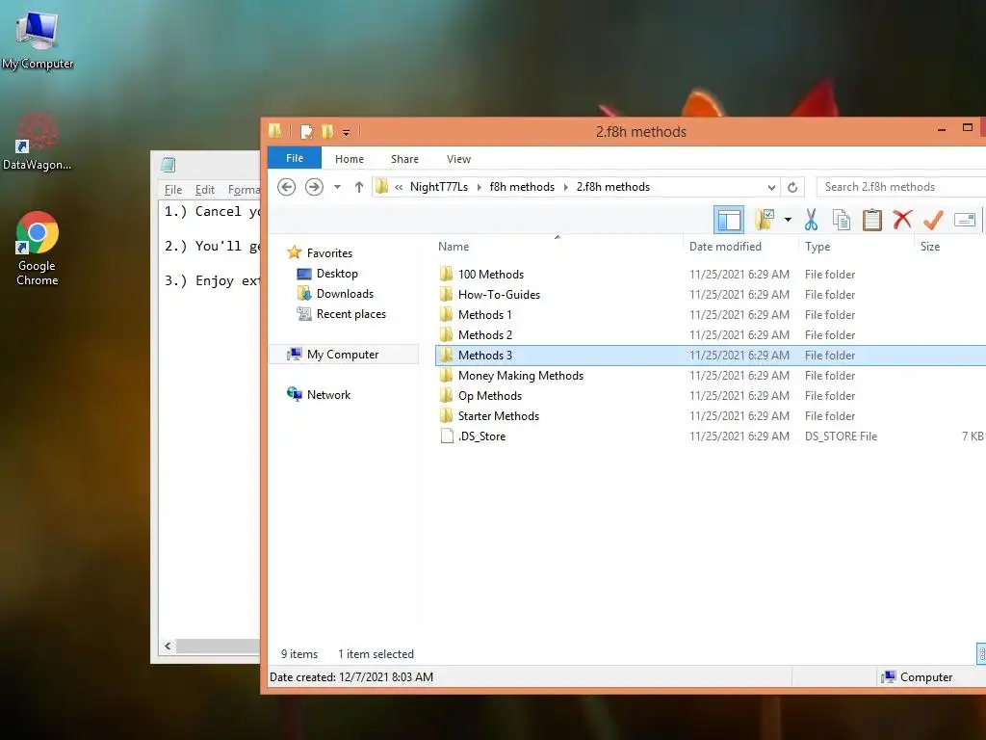Toggle the navigation pane layout button
Screen dimensions: 986x740
[x=729, y=220]
